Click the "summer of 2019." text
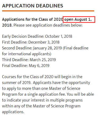The image size is (100, 118). tap(17, 83)
